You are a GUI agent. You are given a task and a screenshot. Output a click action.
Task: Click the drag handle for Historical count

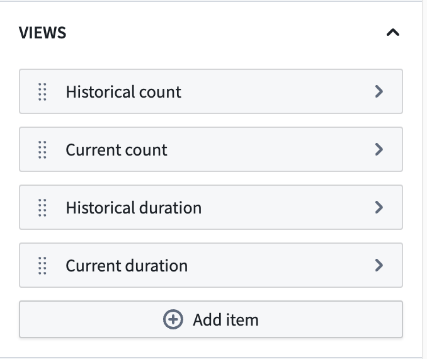pos(42,92)
